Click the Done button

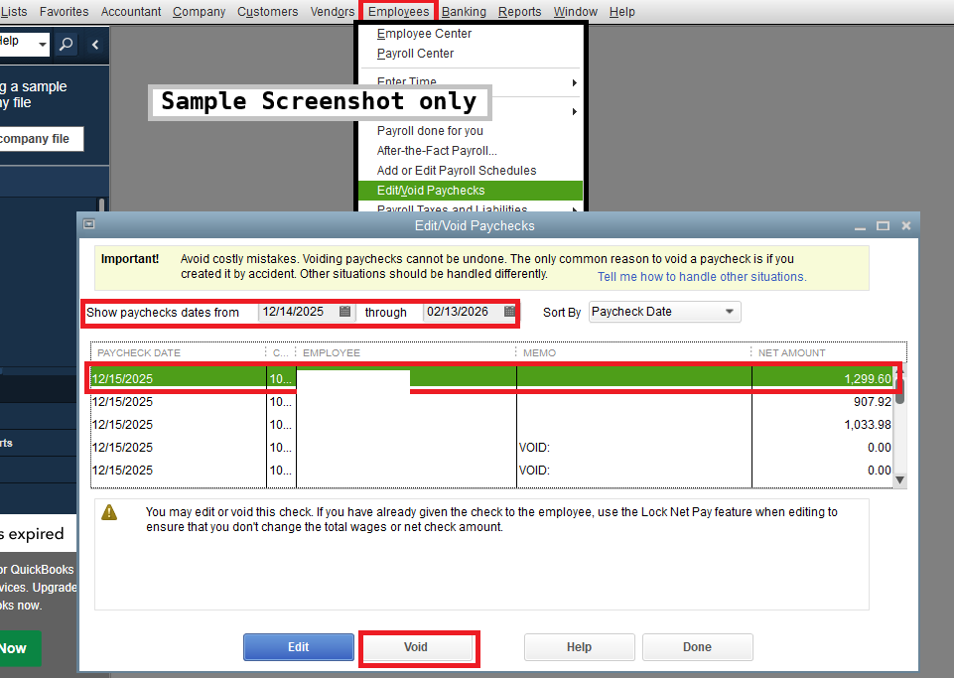[x=697, y=647]
